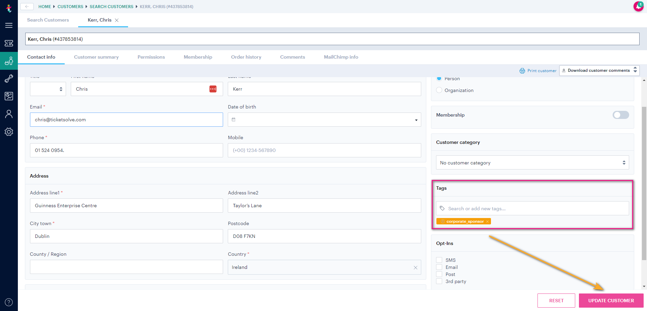The image size is (647, 311).
Task: Go to SEARCH CUSTOMERS breadcrumb
Action: coord(112,6)
